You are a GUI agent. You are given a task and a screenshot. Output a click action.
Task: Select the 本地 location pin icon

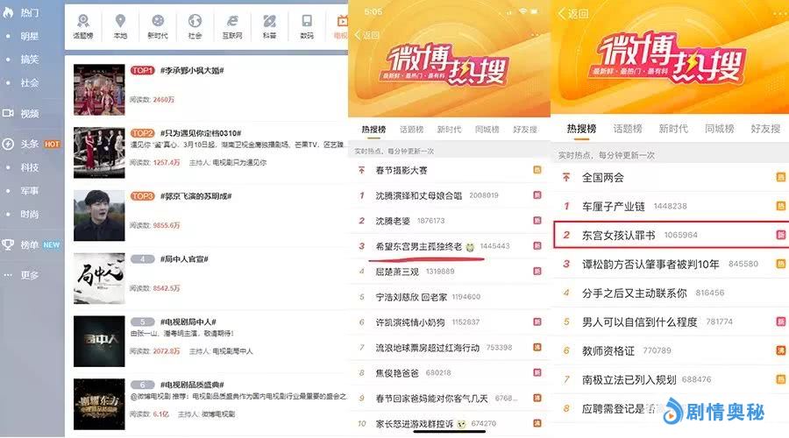(x=120, y=25)
